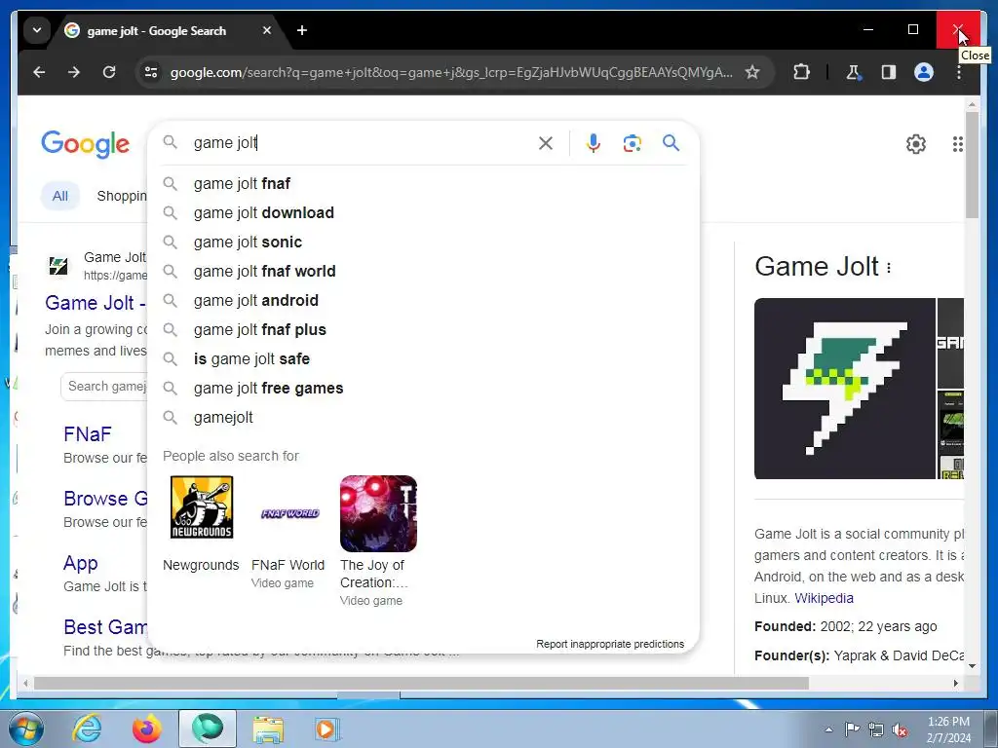Open media player from taskbar

pyautogui.click(x=327, y=729)
